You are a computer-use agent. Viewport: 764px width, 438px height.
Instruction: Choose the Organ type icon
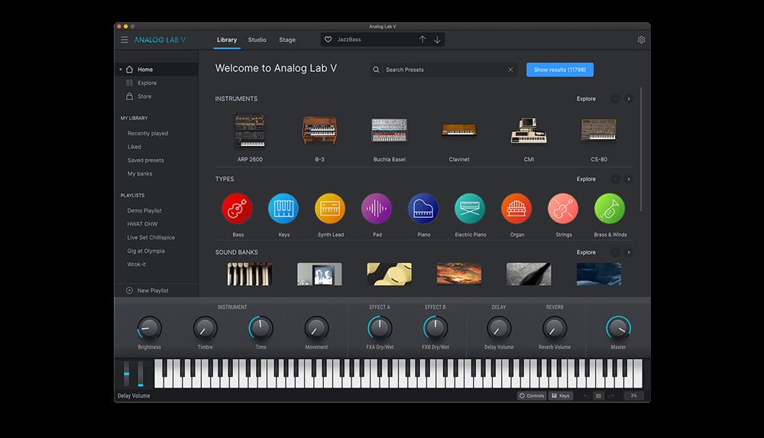click(516, 208)
